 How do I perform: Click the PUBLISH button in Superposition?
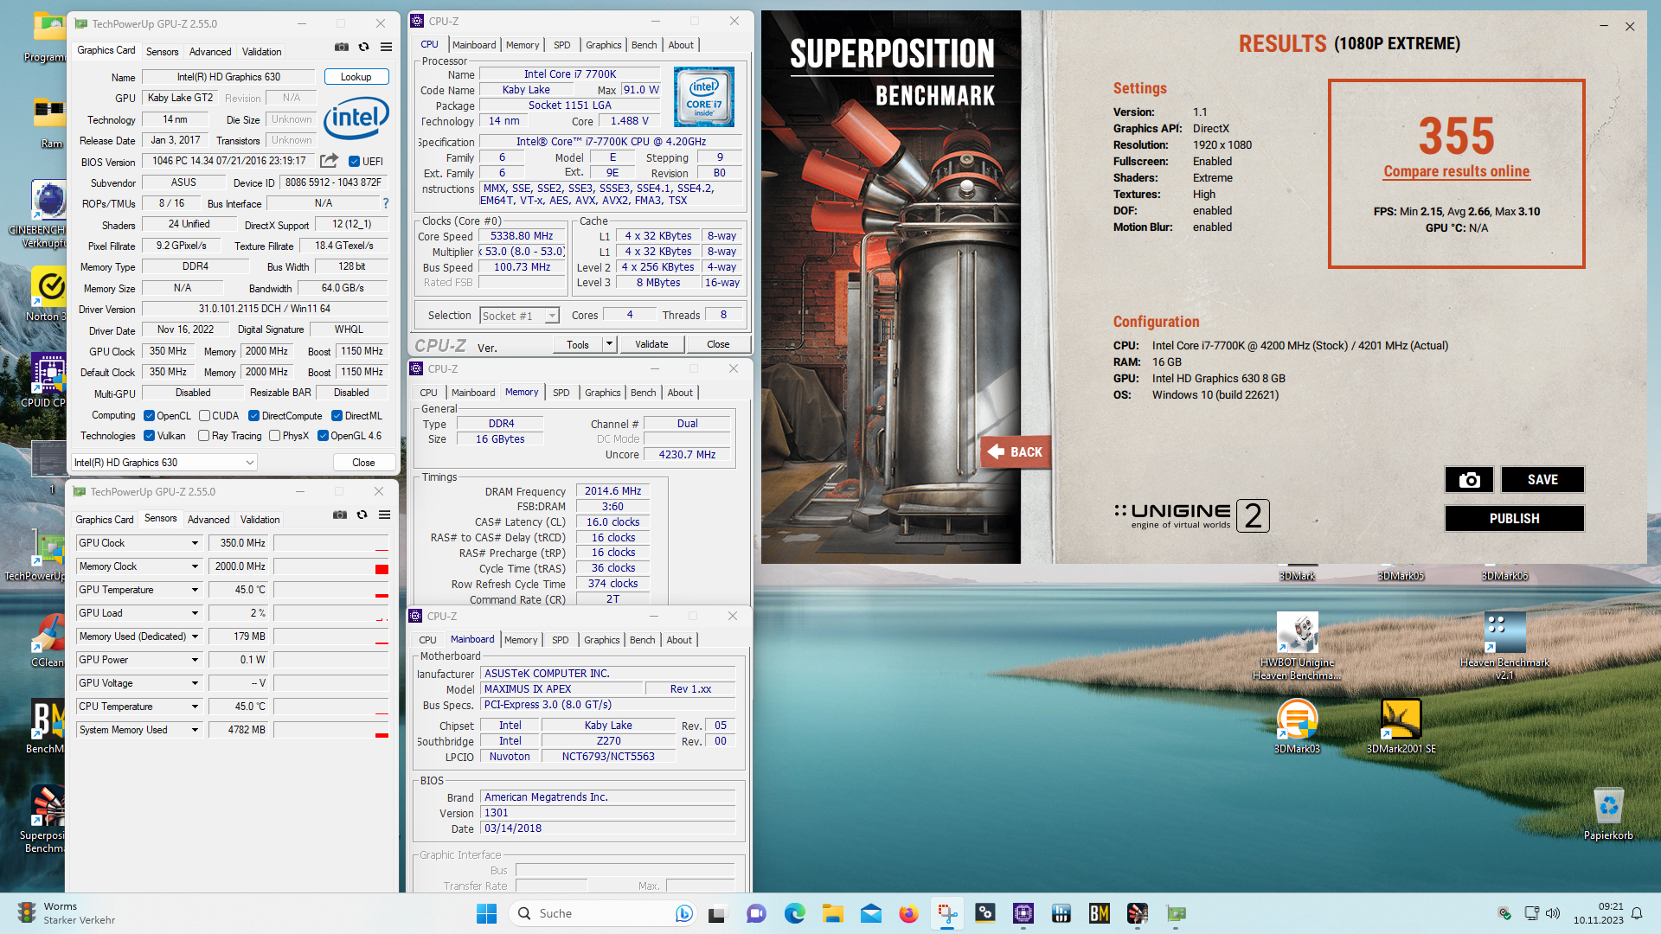coord(1514,519)
